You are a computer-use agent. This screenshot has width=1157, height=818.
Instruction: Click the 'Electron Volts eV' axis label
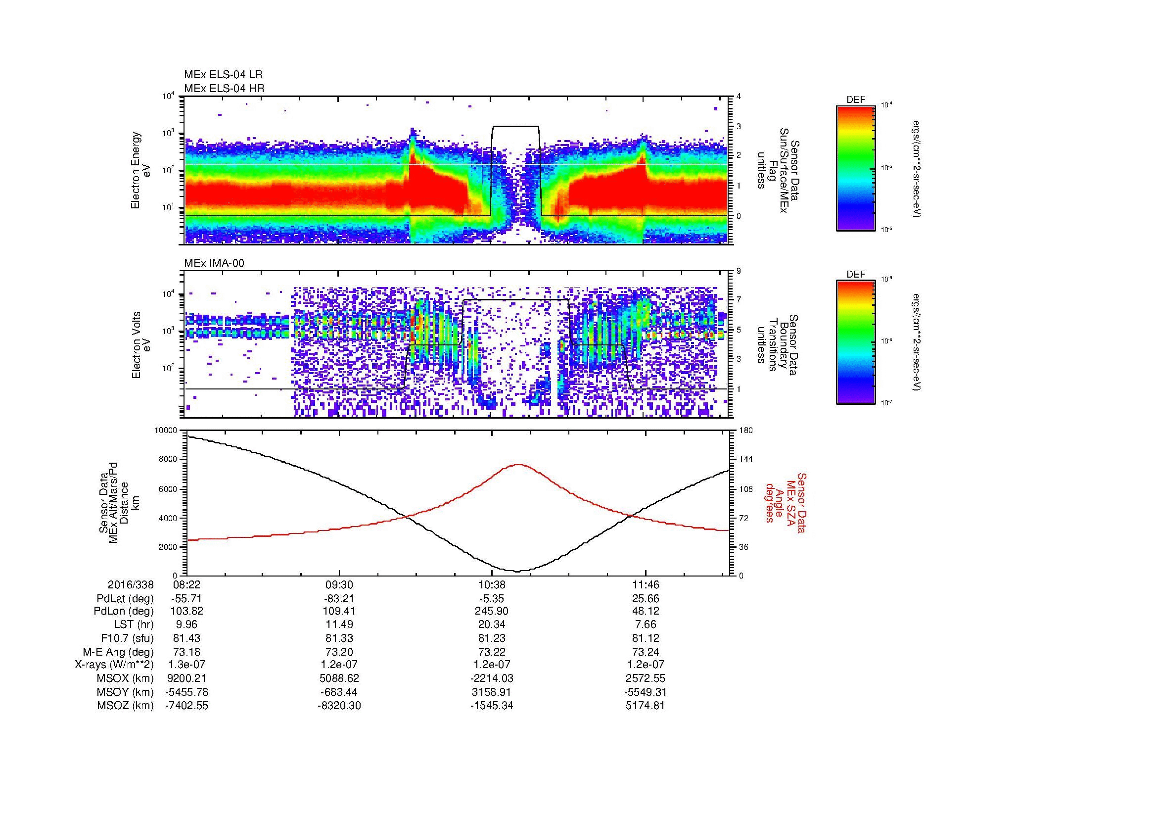[x=140, y=345]
